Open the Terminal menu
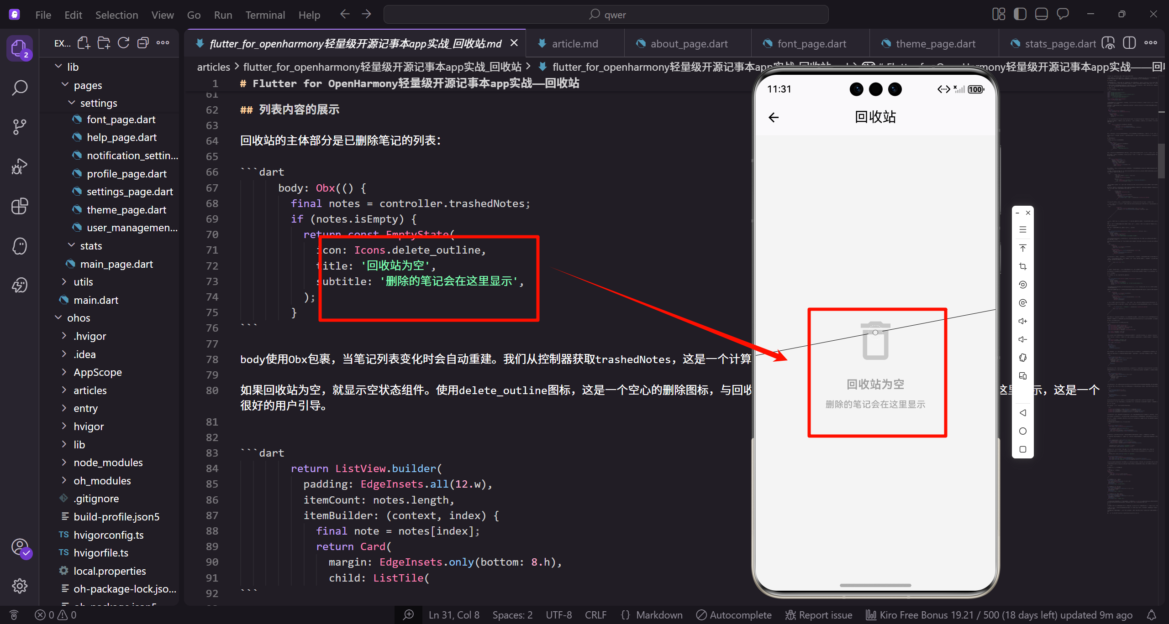Image resolution: width=1169 pixels, height=624 pixels. [x=265, y=15]
